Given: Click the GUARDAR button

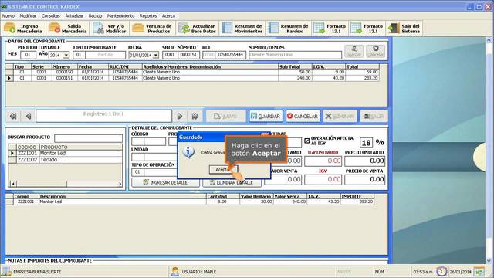Looking at the screenshot, I should pos(266,117).
